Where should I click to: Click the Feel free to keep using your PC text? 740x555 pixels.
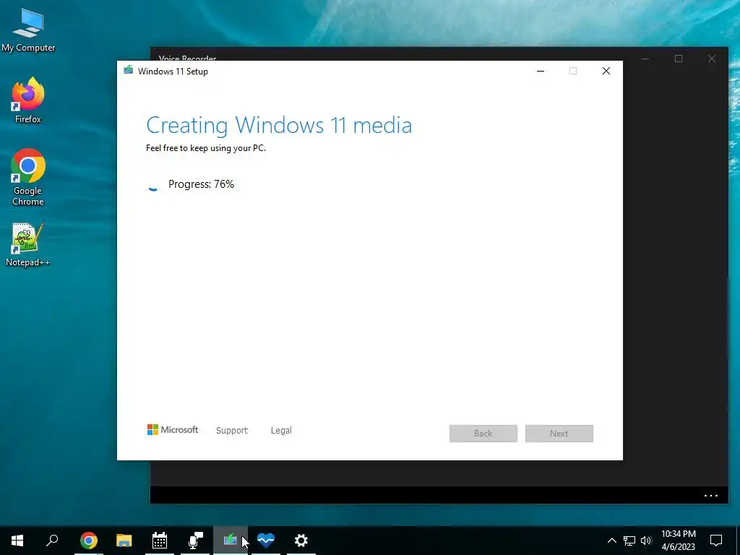(206, 148)
